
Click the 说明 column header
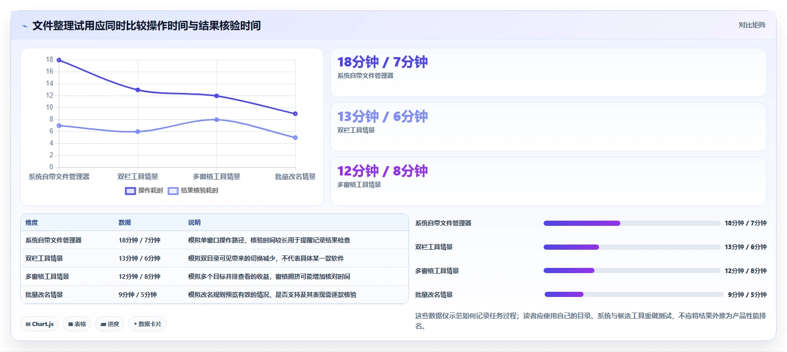click(194, 222)
